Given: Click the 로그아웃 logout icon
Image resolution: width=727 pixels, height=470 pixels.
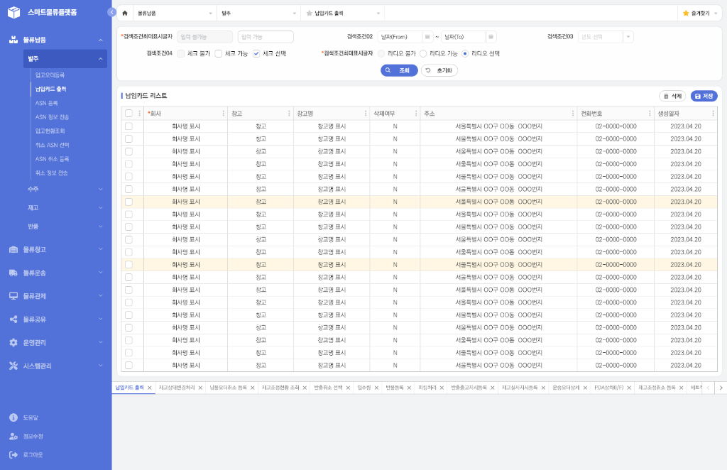Looking at the screenshot, I should tap(13, 454).
